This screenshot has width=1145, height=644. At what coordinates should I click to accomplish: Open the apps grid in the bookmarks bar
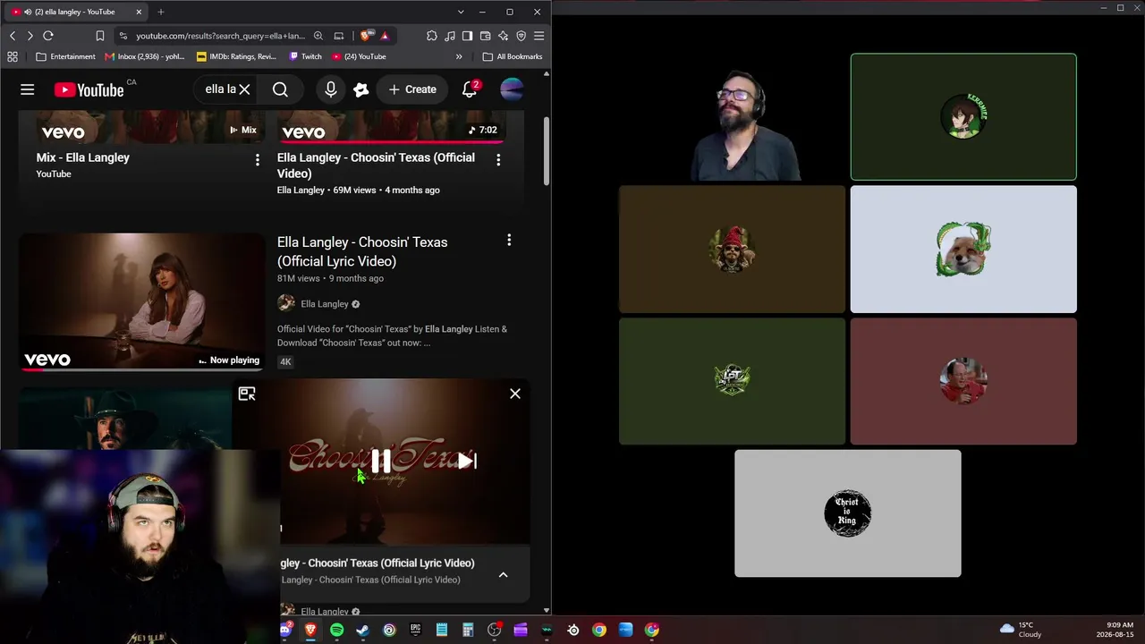click(x=13, y=56)
